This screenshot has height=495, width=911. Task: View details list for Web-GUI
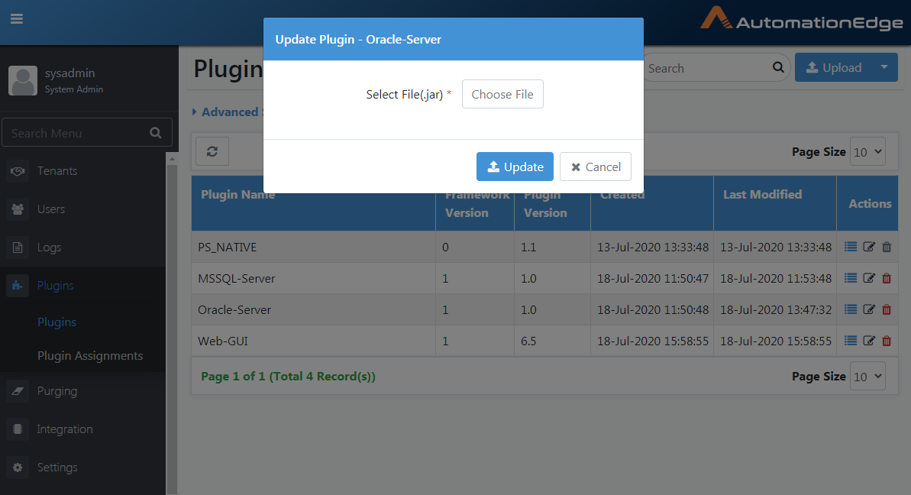[x=851, y=341]
